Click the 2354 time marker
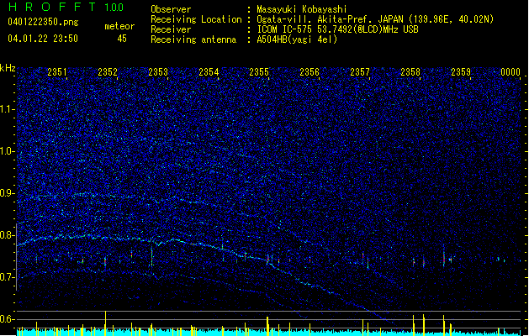 [x=209, y=72]
